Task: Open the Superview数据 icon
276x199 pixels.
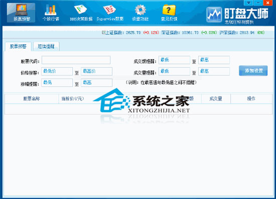Action: [x=110, y=12]
